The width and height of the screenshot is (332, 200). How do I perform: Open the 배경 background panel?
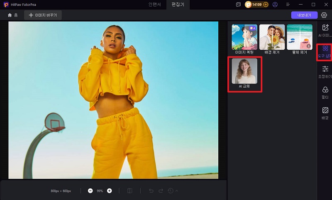pos(325,113)
